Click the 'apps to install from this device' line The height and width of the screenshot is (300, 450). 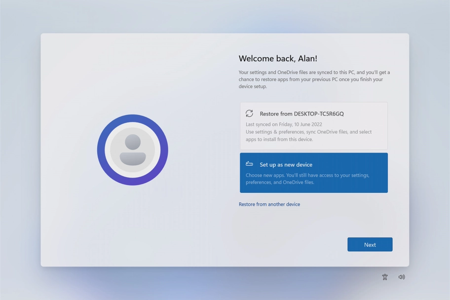(x=279, y=140)
